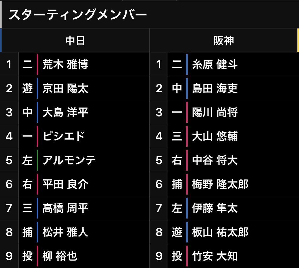Screen dimensions: 299x268
Task: Open 大島 洋平 player entry
Action: tap(65, 113)
